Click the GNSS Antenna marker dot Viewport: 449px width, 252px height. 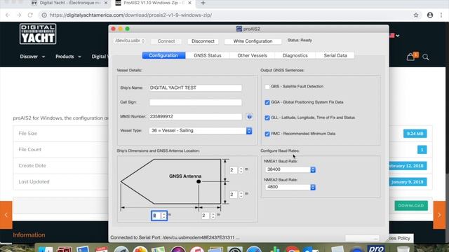click(199, 182)
